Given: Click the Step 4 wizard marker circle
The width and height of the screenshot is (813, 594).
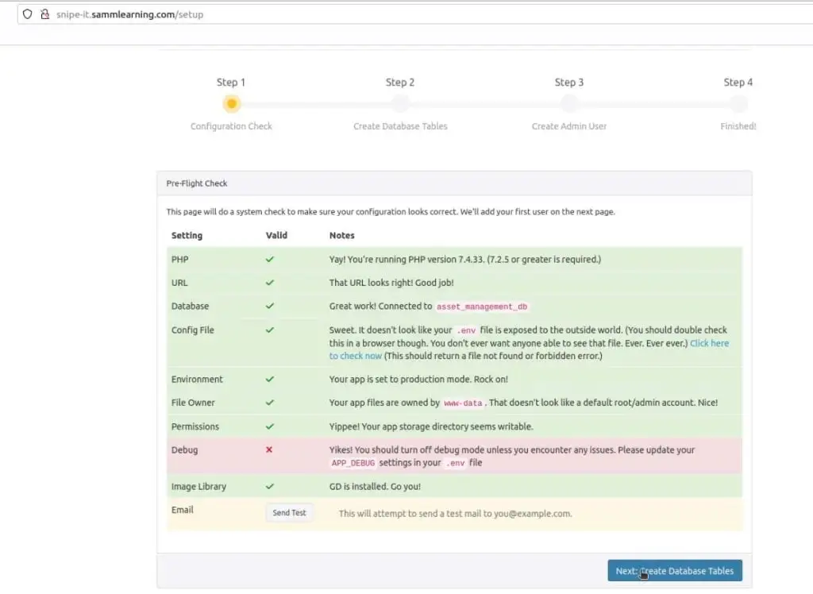Looking at the screenshot, I should [738, 104].
